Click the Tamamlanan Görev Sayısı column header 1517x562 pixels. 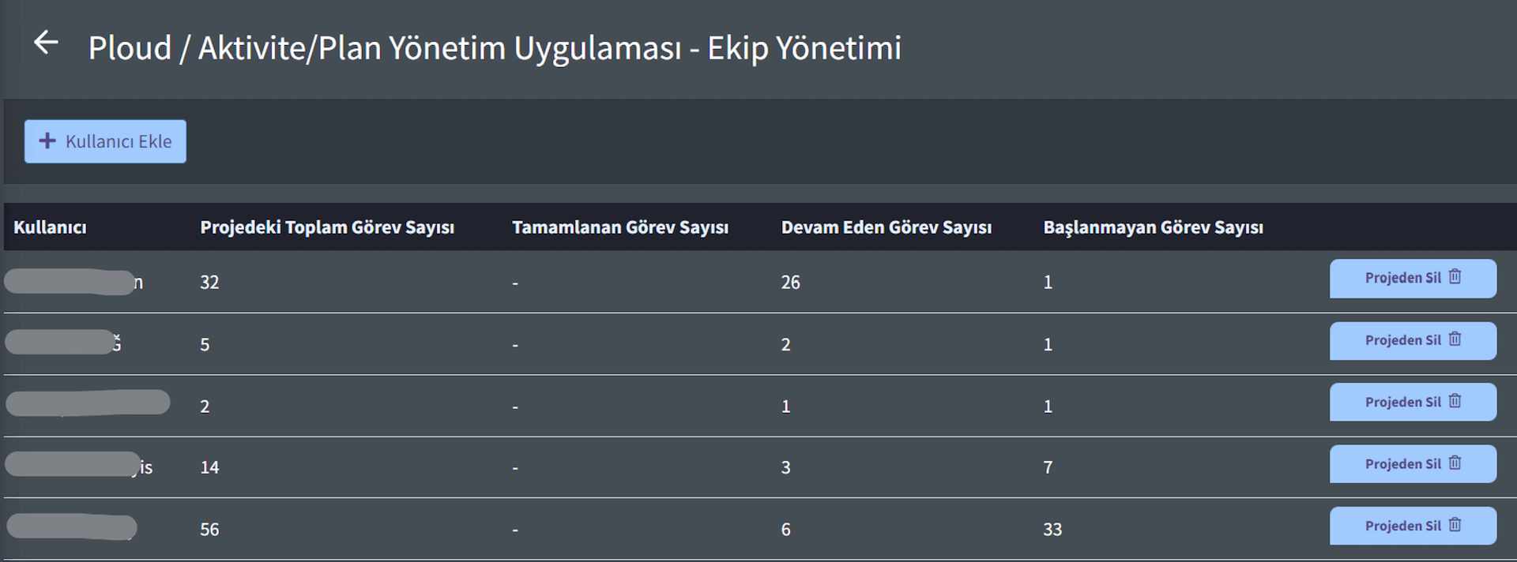(620, 227)
